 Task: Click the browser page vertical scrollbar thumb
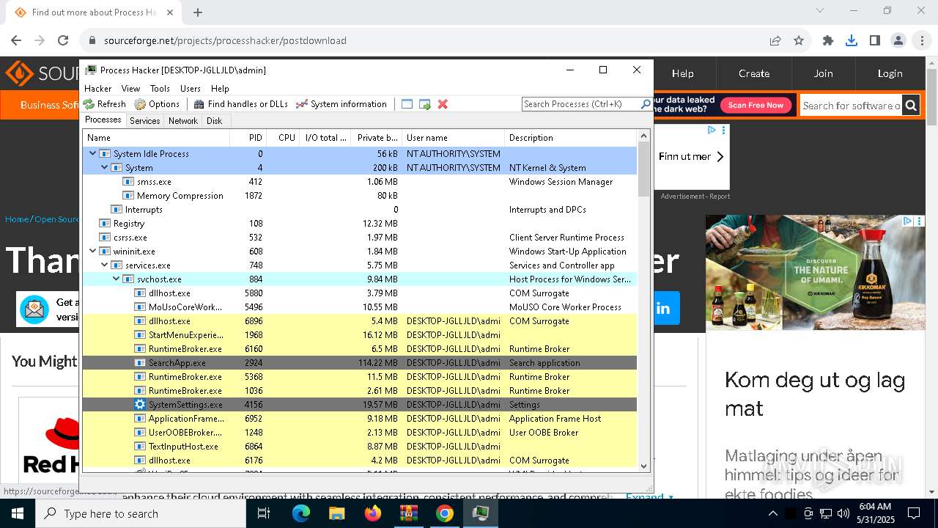click(931, 98)
